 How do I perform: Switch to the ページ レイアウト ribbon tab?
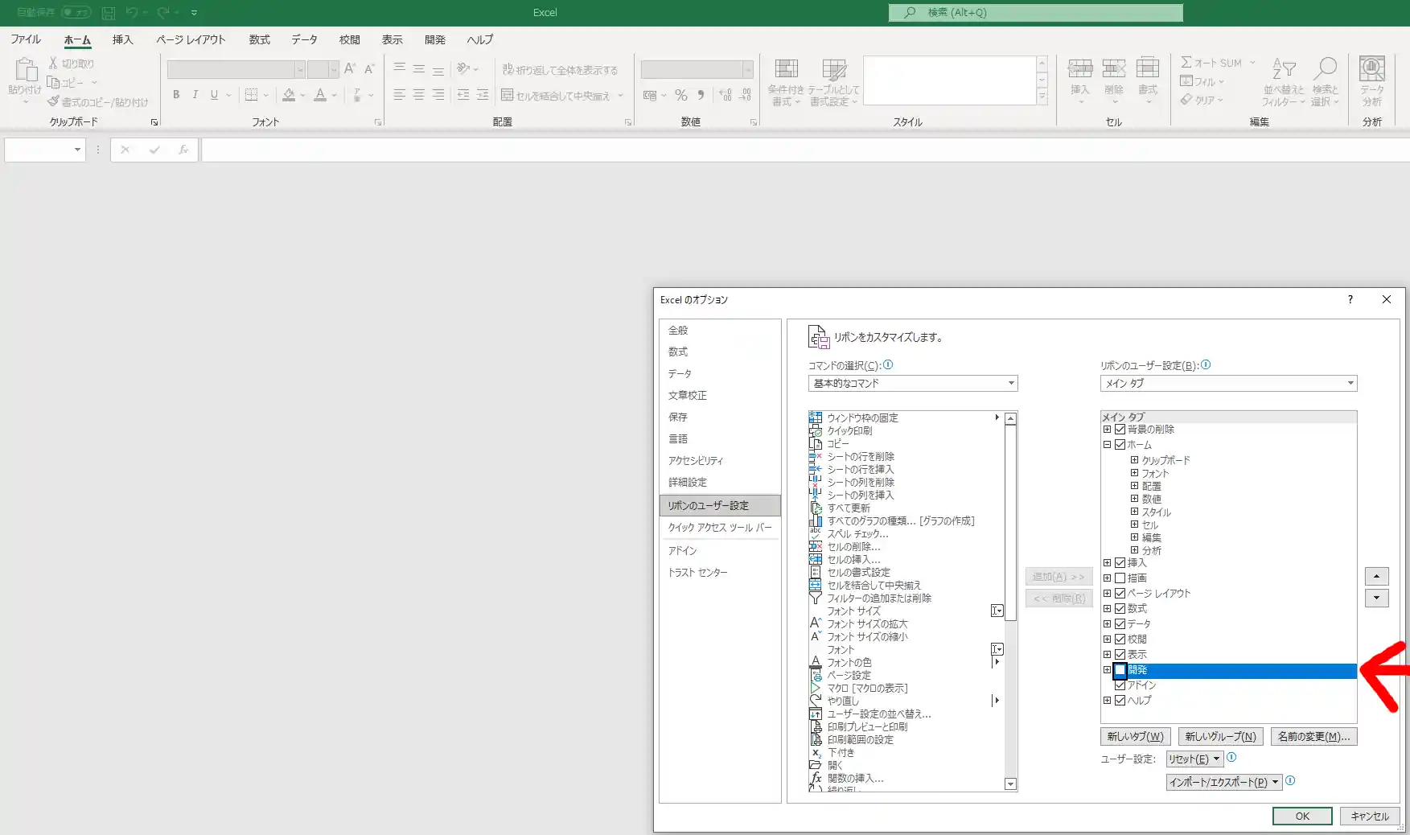coord(191,39)
